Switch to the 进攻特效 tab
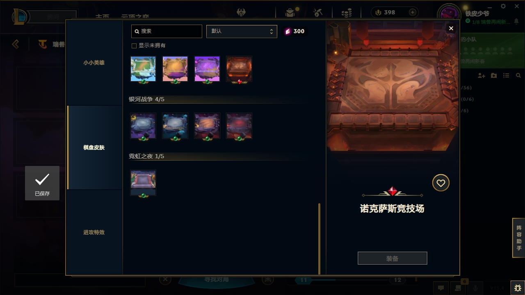The width and height of the screenshot is (525, 295). tap(94, 232)
